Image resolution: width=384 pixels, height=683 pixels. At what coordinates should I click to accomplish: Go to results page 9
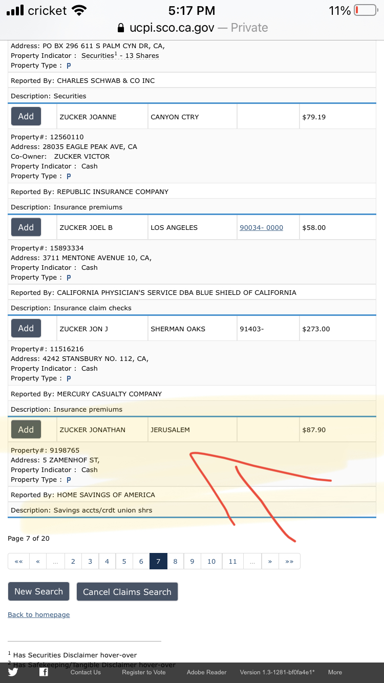(192, 561)
